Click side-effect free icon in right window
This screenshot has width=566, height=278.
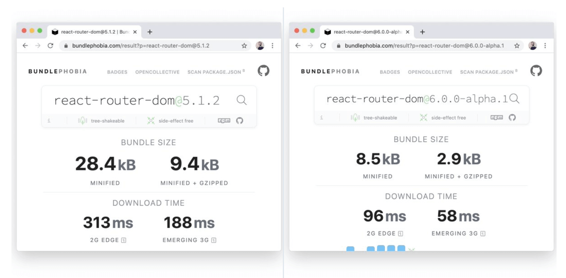(x=423, y=117)
